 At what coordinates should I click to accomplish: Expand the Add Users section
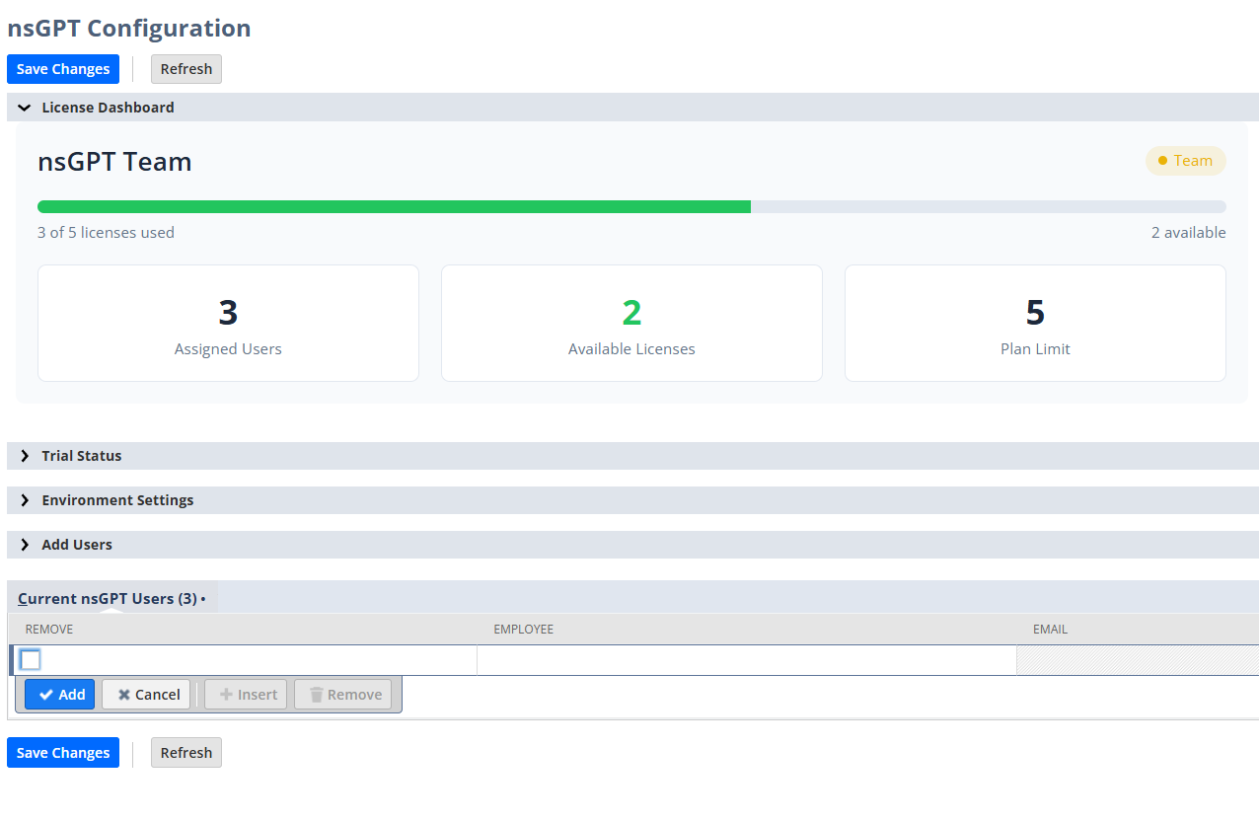tap(25, 544)
